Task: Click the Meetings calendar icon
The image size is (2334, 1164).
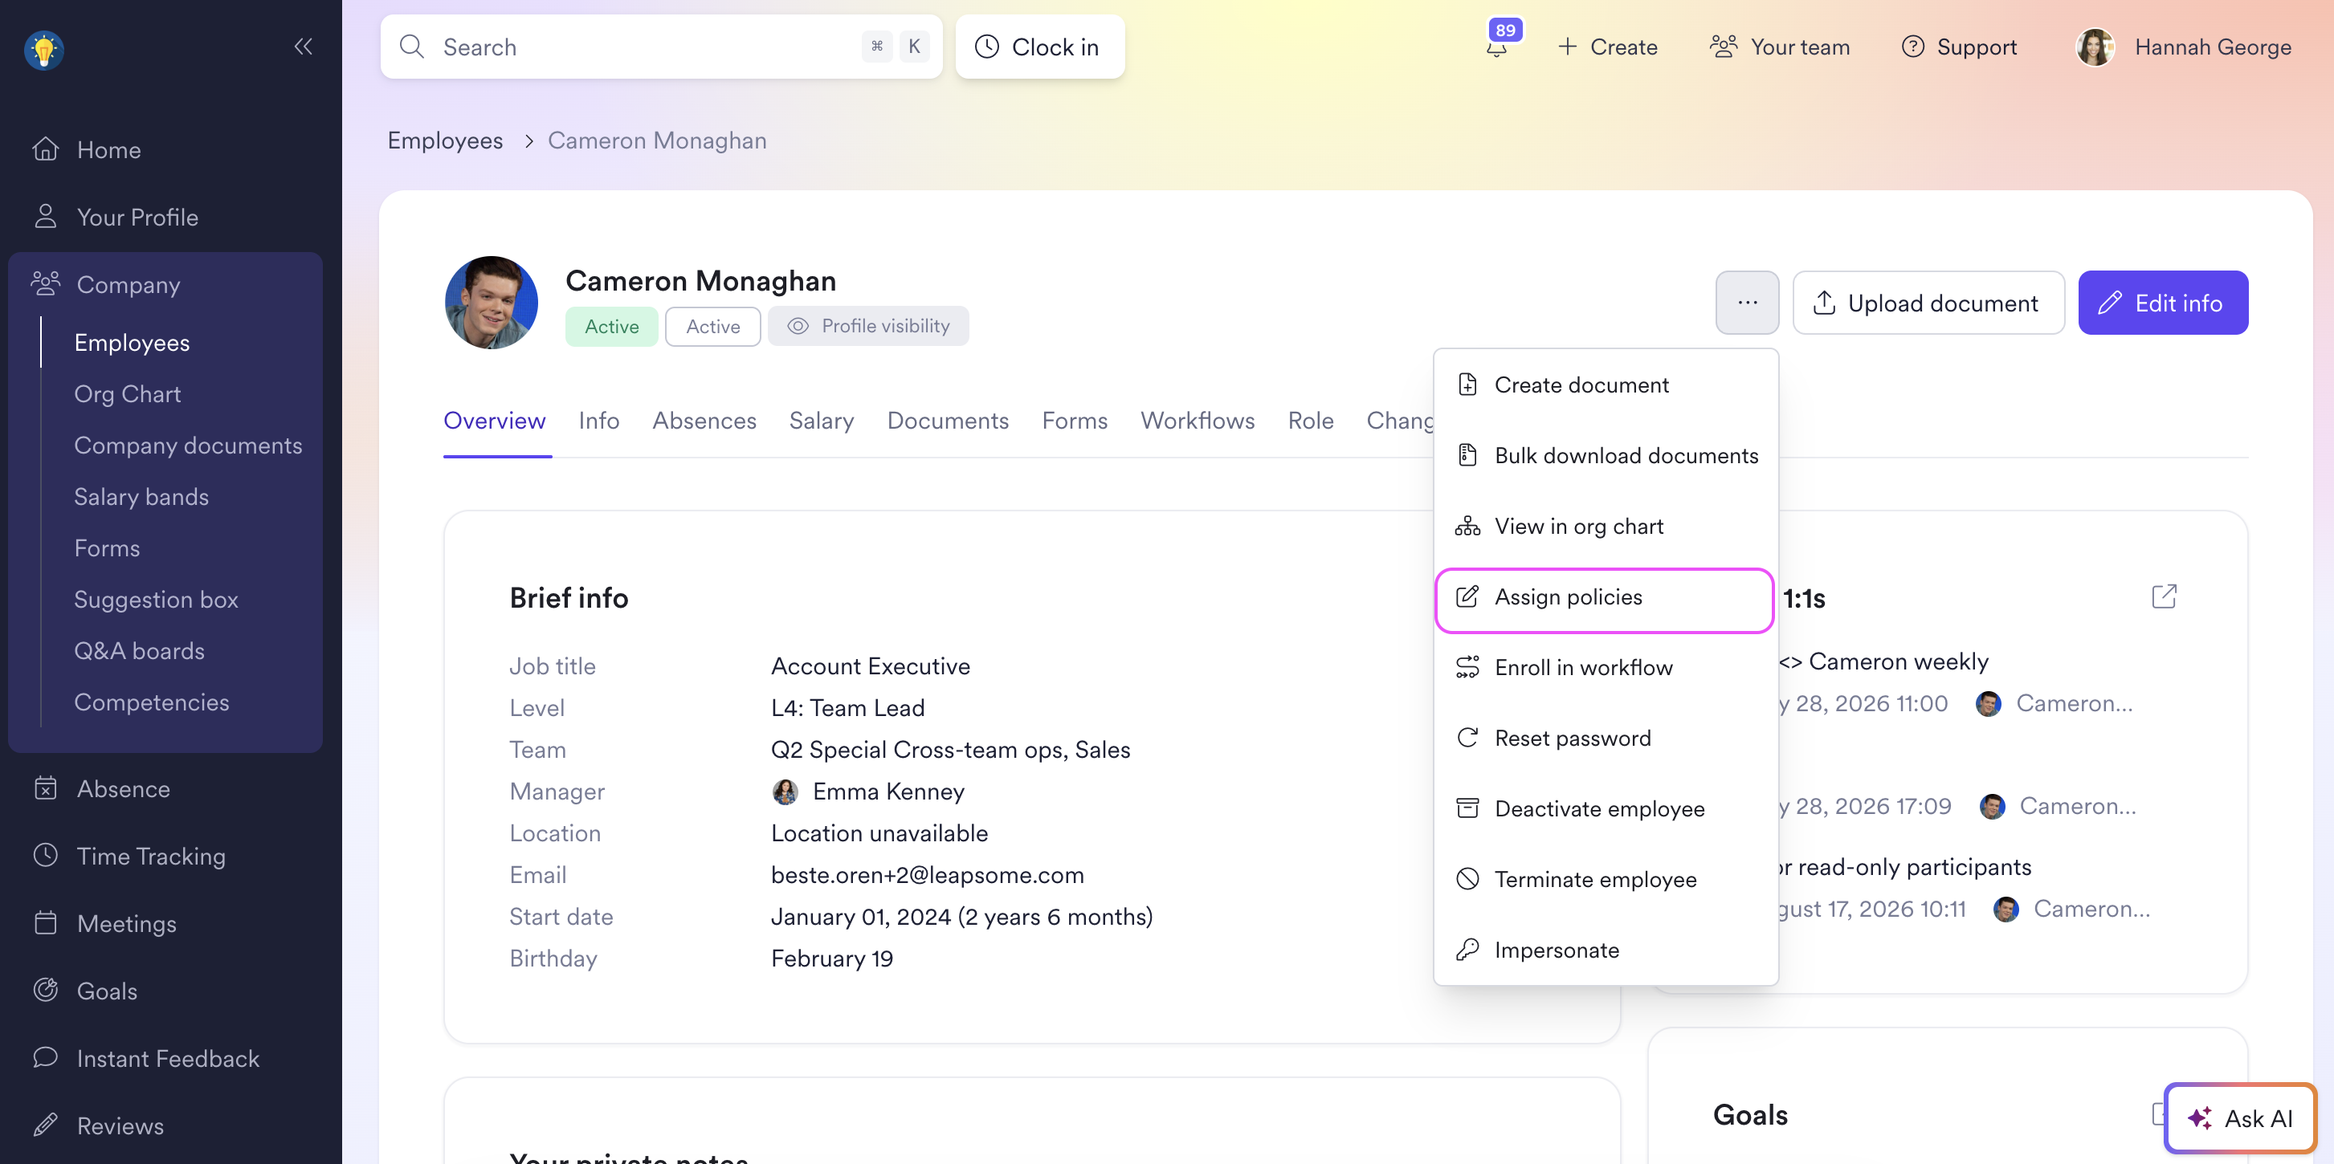Action: click(45, 923)
